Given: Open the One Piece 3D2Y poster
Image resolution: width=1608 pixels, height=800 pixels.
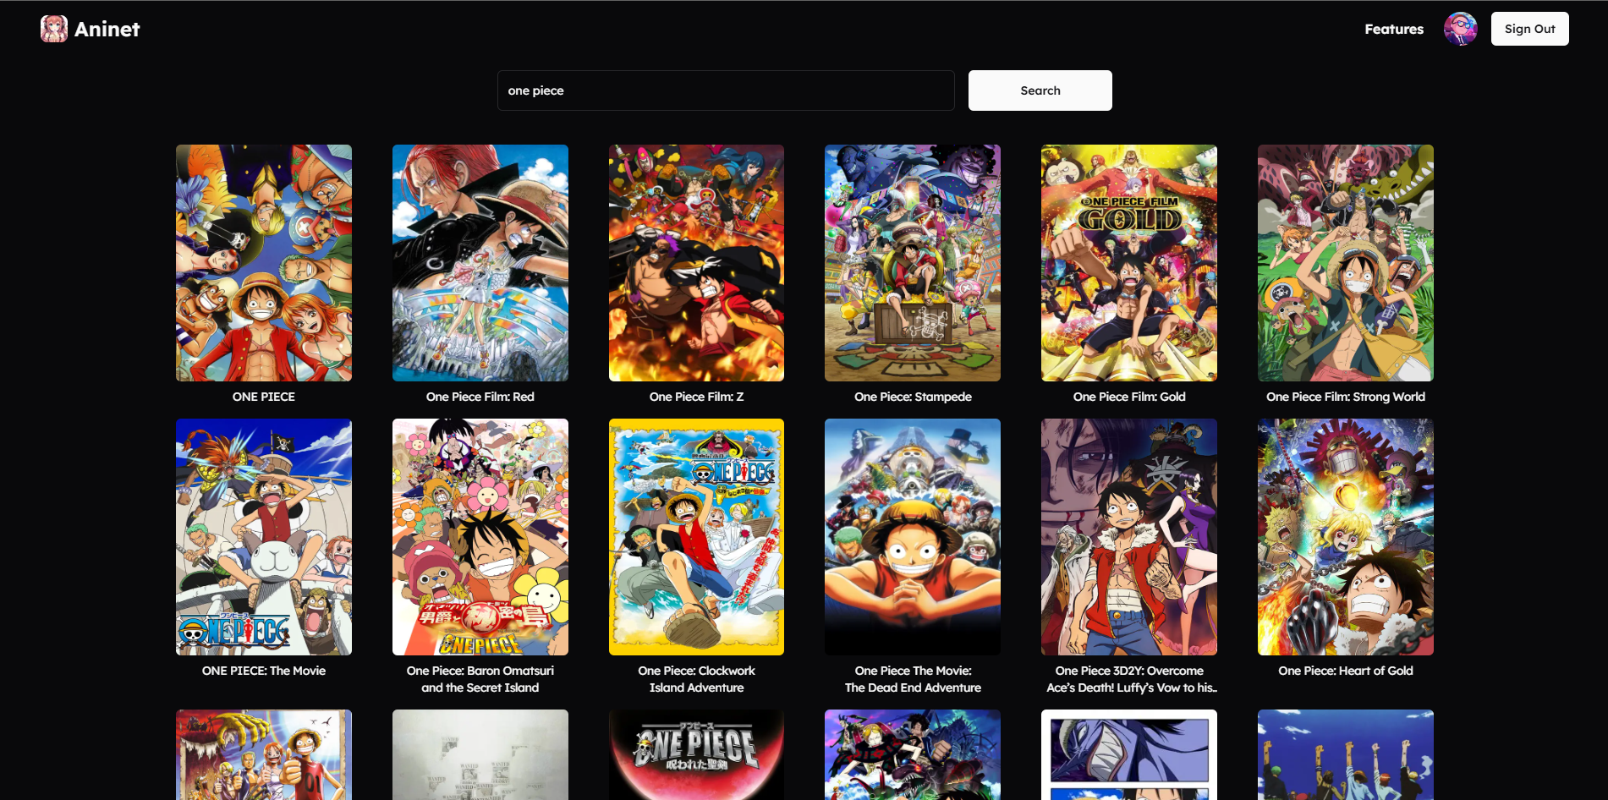Looking at the screenshot, I should click(x=1129, y=537).
